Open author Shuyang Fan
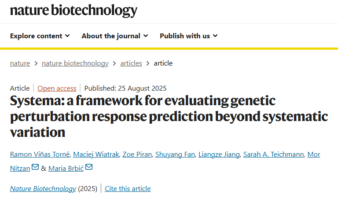 [175, 154]
